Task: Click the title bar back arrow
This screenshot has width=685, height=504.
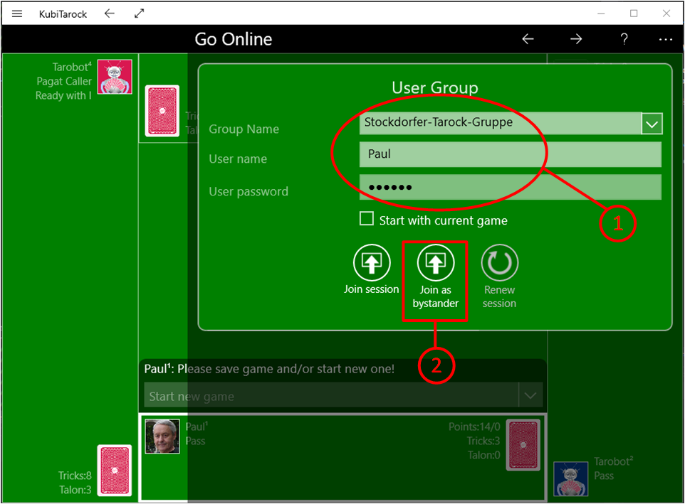Action: 109,14
